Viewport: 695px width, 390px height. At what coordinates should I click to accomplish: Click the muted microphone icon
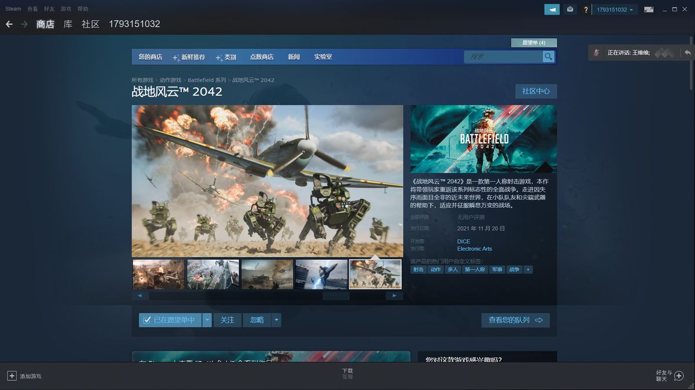coord(597,53)
